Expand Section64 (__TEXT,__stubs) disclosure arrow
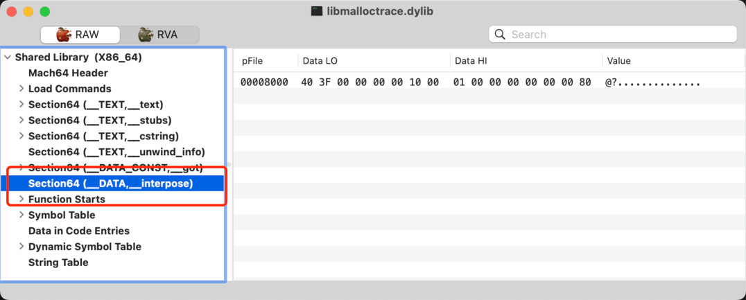This screenshot has height=300, width=746. click(x=21, y=121)
